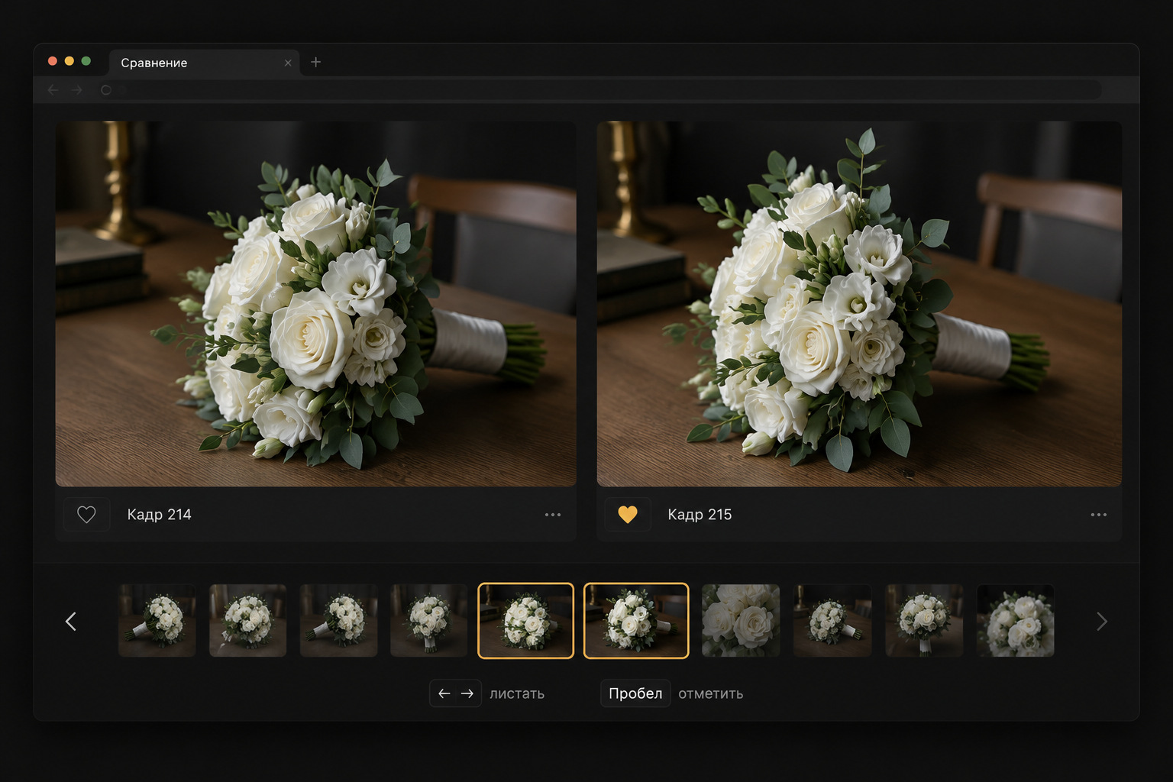Click the Кадр 215 caption
The height and width of the screenshot is (782, 1173).
[x=700, y=515]
